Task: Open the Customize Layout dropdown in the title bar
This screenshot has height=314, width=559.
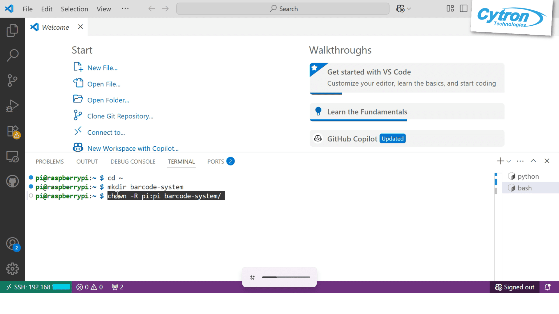Action: point(450,9)
